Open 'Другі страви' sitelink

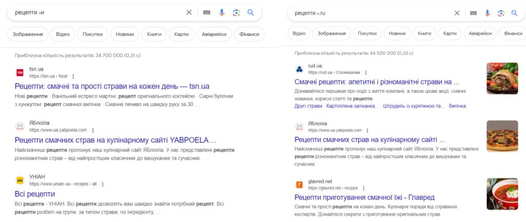point(308,106)
